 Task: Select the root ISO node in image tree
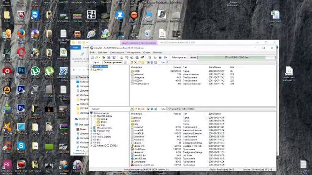point(100,67)
